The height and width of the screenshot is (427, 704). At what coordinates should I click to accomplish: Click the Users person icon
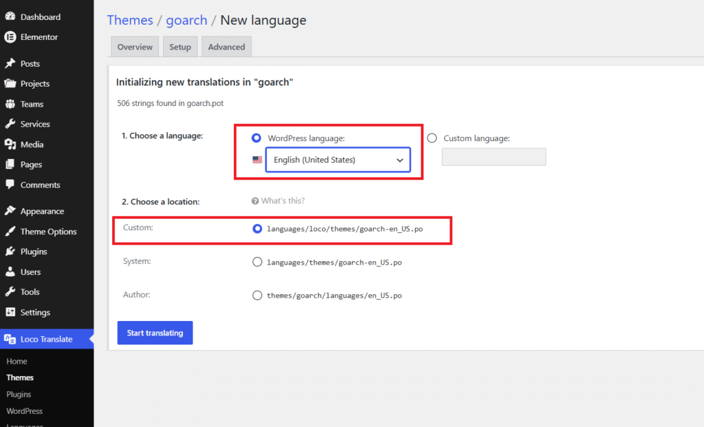(10, 272)
